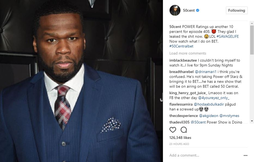Open the #SAVAGELIFE hashtag
254x162 pixels.
pos(228,36)
